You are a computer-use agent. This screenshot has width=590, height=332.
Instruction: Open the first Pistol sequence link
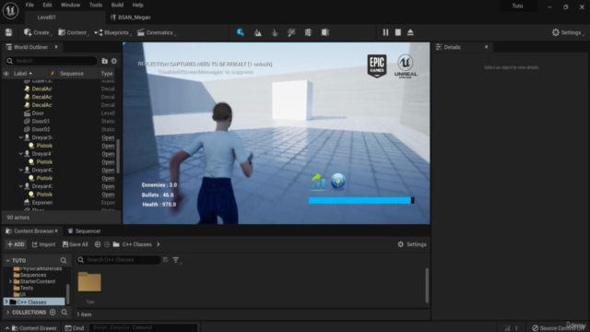pos(108,146)
